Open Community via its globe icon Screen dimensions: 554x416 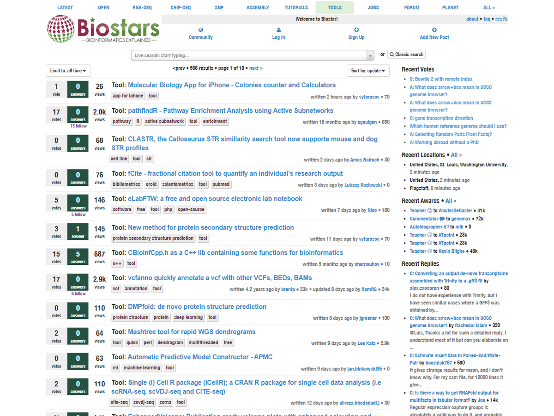[x=201, y=30]
